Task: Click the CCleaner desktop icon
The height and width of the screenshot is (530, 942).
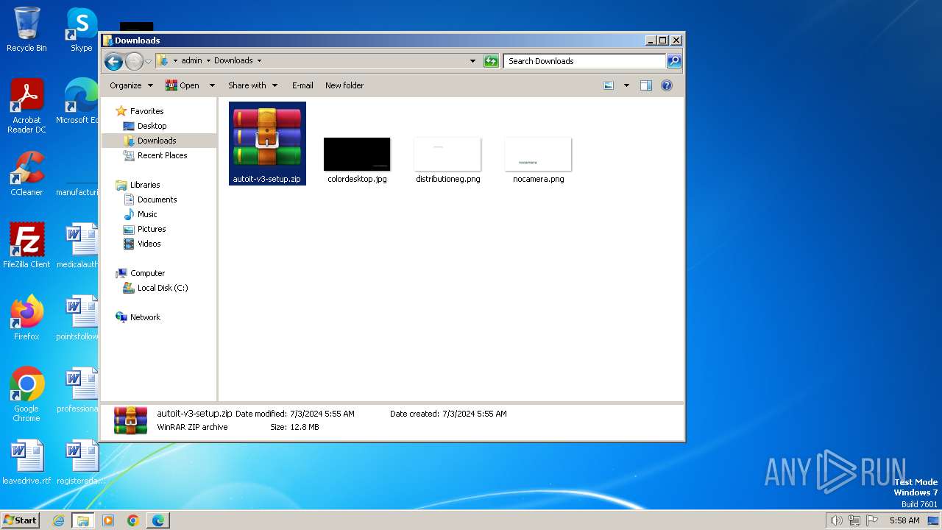Action: pyautogui.click(x=26, y=174)
